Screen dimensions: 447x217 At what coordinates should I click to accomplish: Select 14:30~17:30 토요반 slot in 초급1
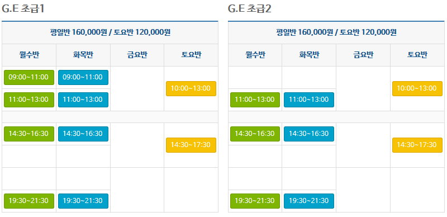point(191,145)
